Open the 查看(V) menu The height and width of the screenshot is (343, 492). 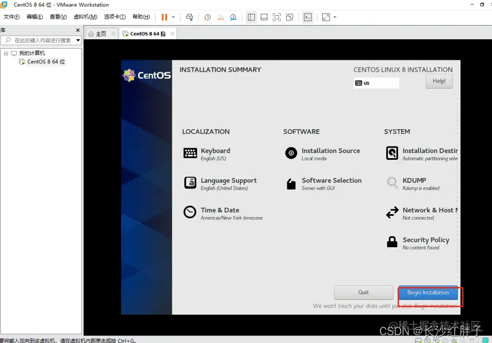[58, 17]
